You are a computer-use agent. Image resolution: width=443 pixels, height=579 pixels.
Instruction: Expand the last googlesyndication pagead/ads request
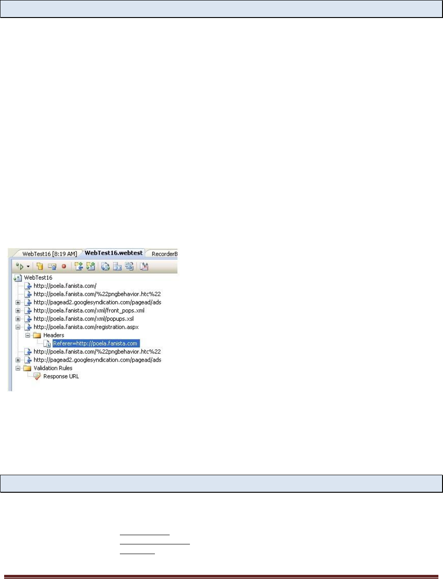click(x=18, y=360)
